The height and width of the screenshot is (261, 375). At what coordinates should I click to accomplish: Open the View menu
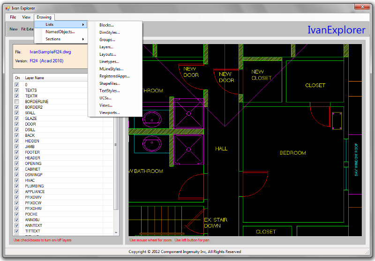coord(26,17)
